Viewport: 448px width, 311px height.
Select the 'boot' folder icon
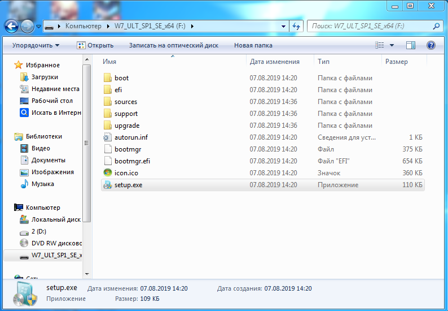107,78
